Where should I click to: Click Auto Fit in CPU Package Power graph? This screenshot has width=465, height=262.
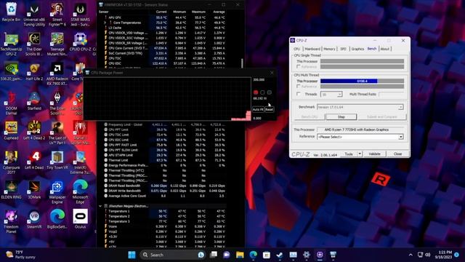coord(258,109)
